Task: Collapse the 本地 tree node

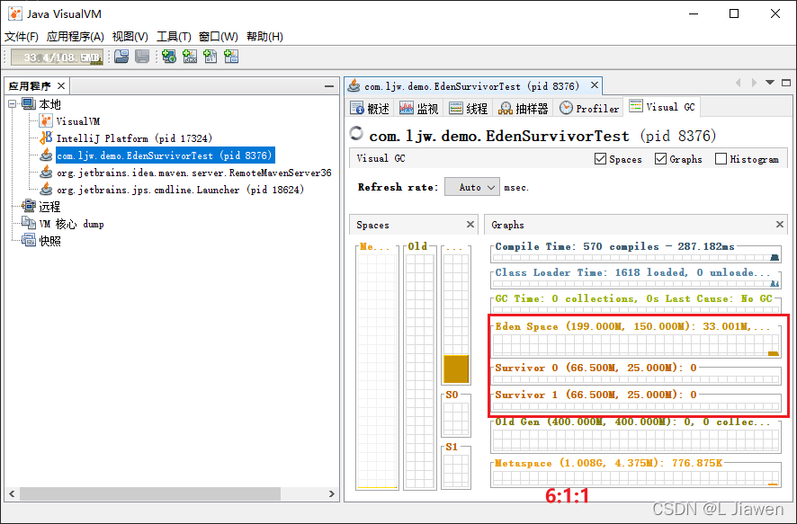Action: click(13, 104)
